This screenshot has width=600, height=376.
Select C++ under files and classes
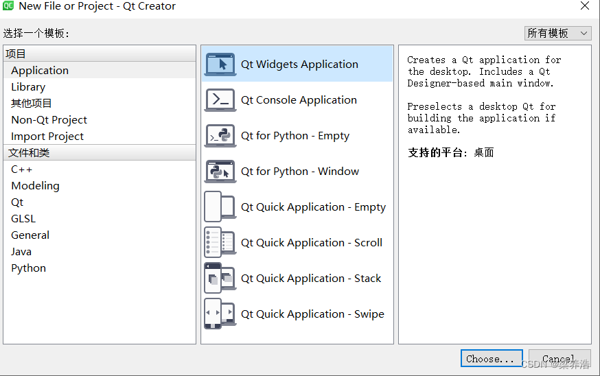point(22,169)
